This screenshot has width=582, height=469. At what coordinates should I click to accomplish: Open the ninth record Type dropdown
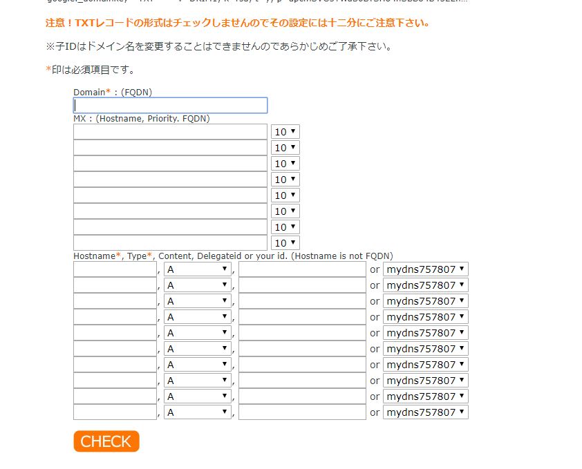pos(198,396)
